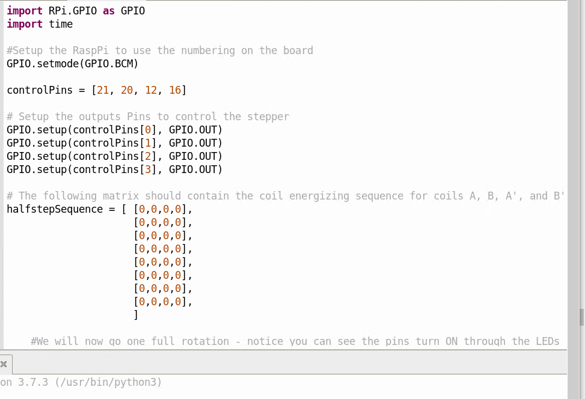Viewport: 585px width, 399px height.
Task: Click the number 16 in controlPins list
Action: (x=175, y=90)
